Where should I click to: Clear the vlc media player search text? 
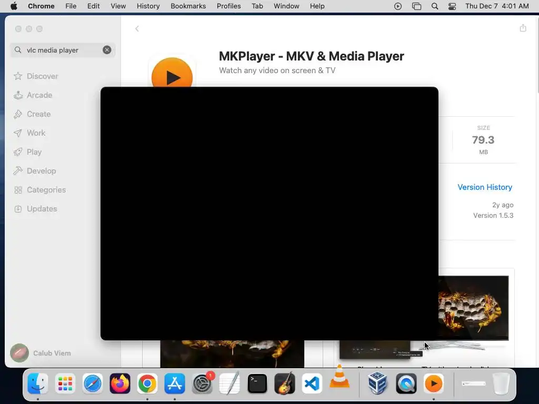[x=107, y=50]
